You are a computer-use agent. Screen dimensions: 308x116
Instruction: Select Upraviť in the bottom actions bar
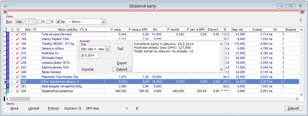[x=34, y=108]
